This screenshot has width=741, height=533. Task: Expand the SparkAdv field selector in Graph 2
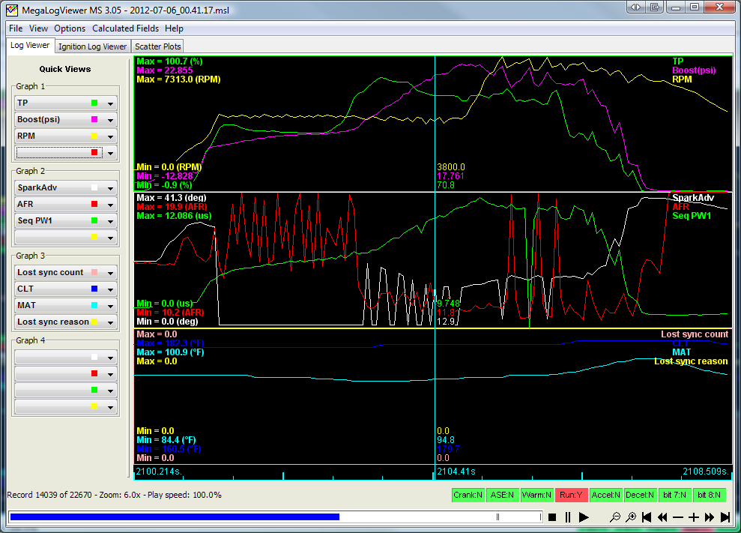[111, 188]
